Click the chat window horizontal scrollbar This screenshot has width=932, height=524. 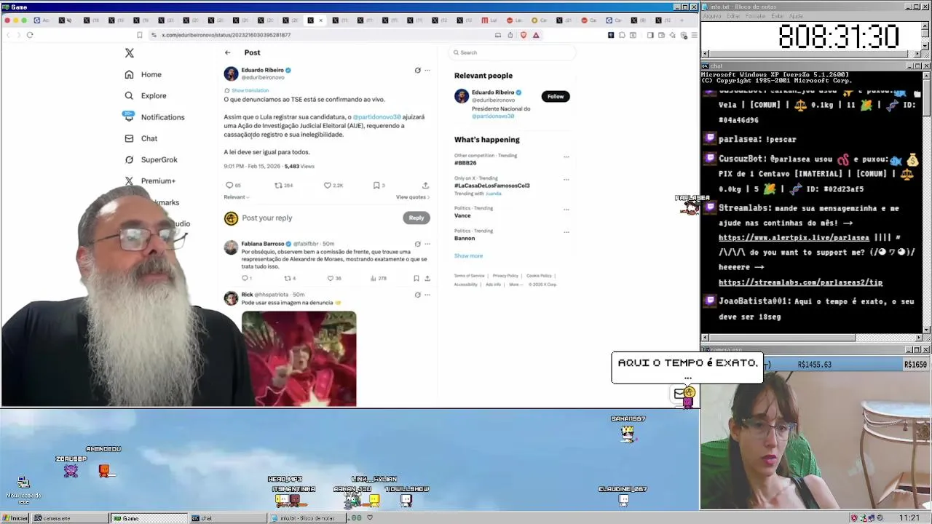pos(811,338)
